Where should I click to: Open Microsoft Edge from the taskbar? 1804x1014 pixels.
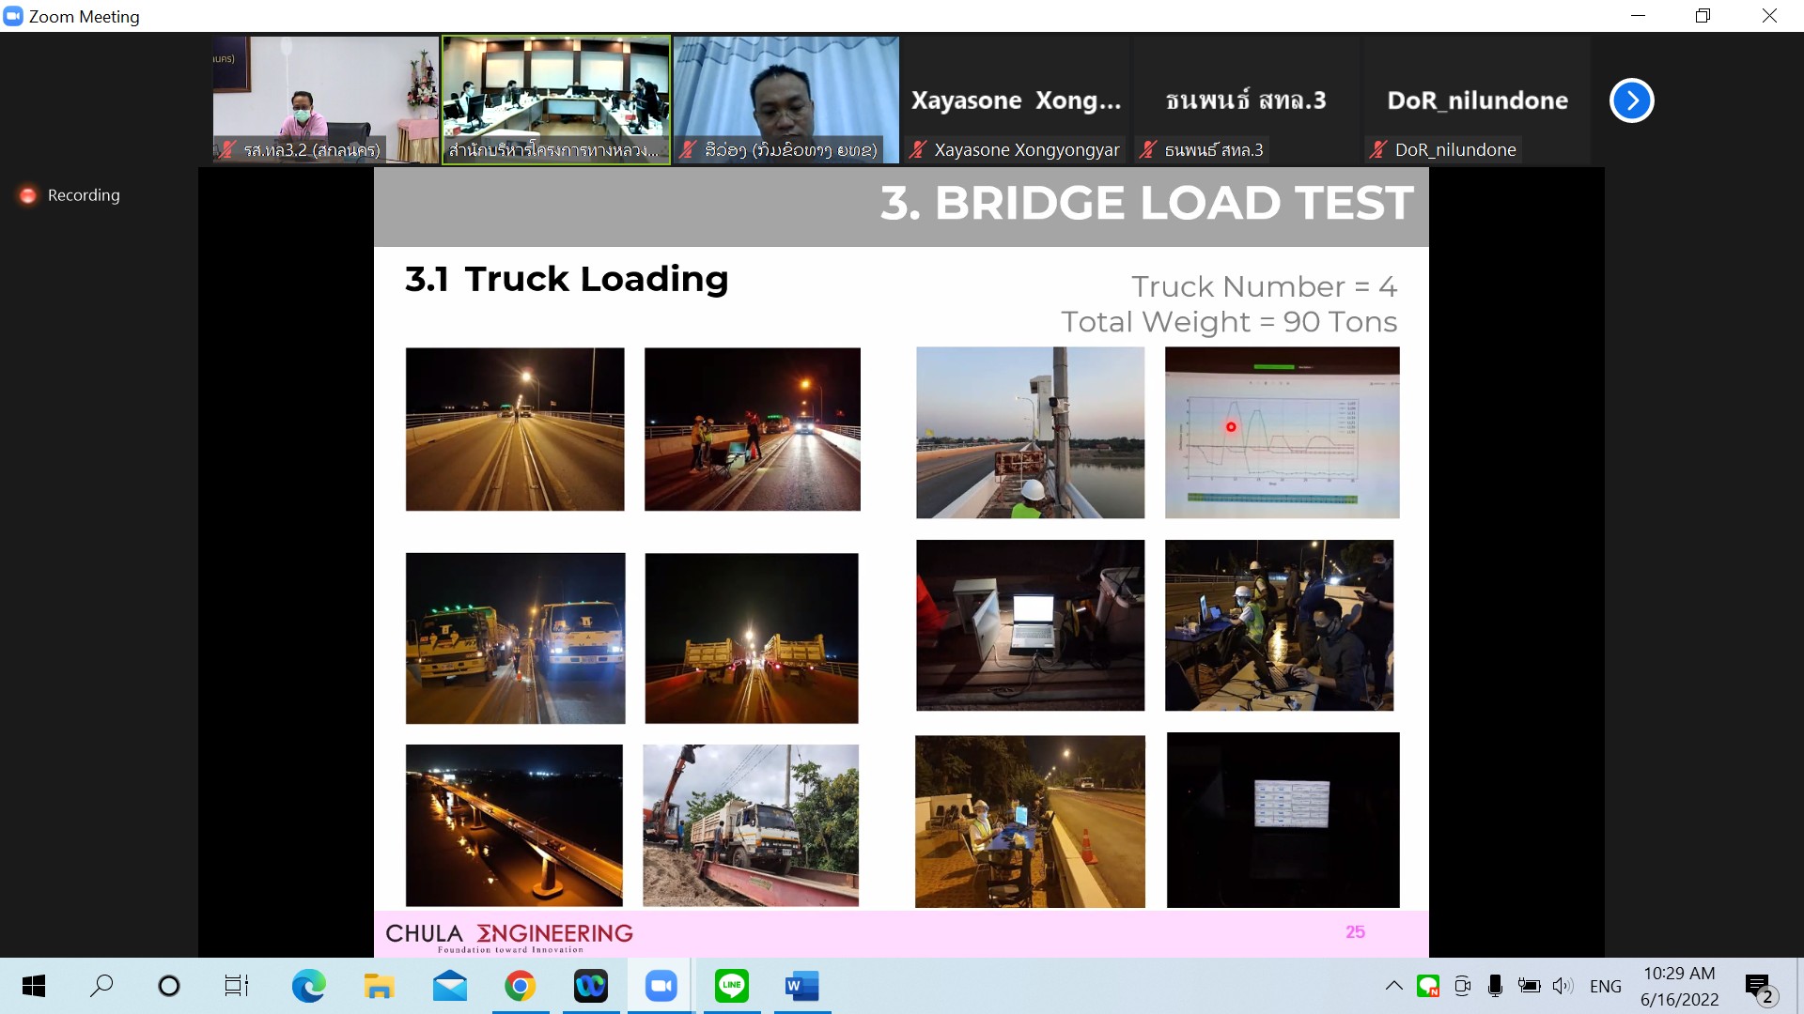pyautogui.click(x=308, y=986)
